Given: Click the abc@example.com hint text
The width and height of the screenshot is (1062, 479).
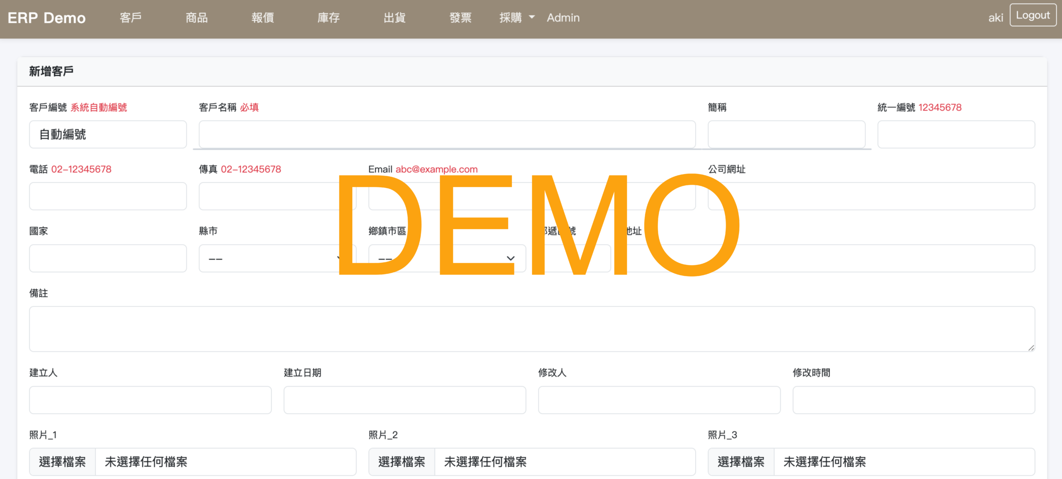Looking at the screenshot, I should (436, 169).
